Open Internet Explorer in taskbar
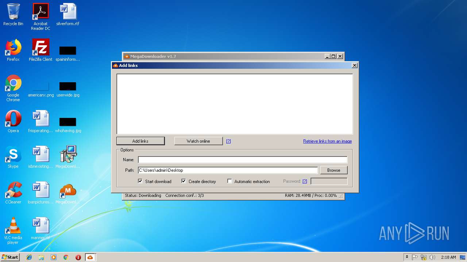This screenshot has height=262, width=467. (29, 257)
